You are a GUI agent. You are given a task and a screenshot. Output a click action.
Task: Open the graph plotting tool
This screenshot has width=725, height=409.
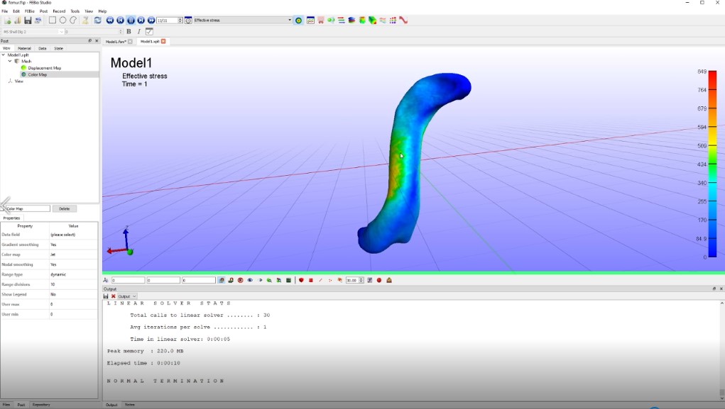click(310, 21)
